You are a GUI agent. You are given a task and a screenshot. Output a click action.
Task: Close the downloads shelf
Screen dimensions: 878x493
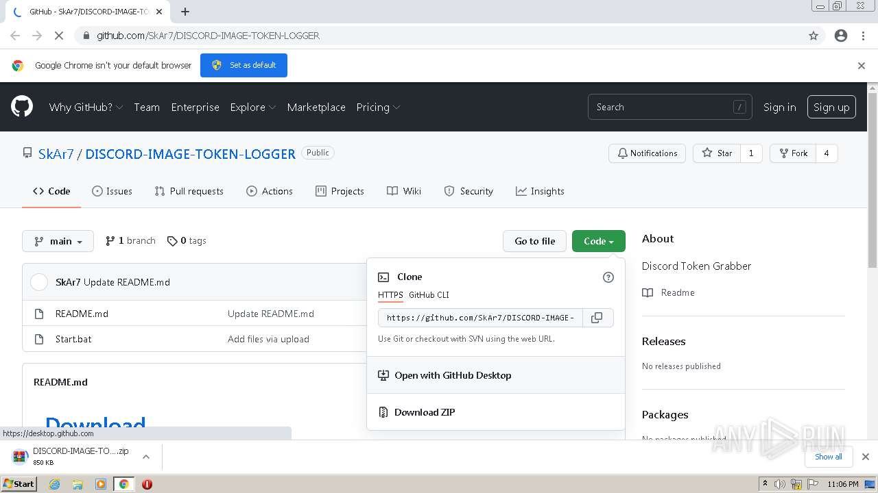click(866, 457)
